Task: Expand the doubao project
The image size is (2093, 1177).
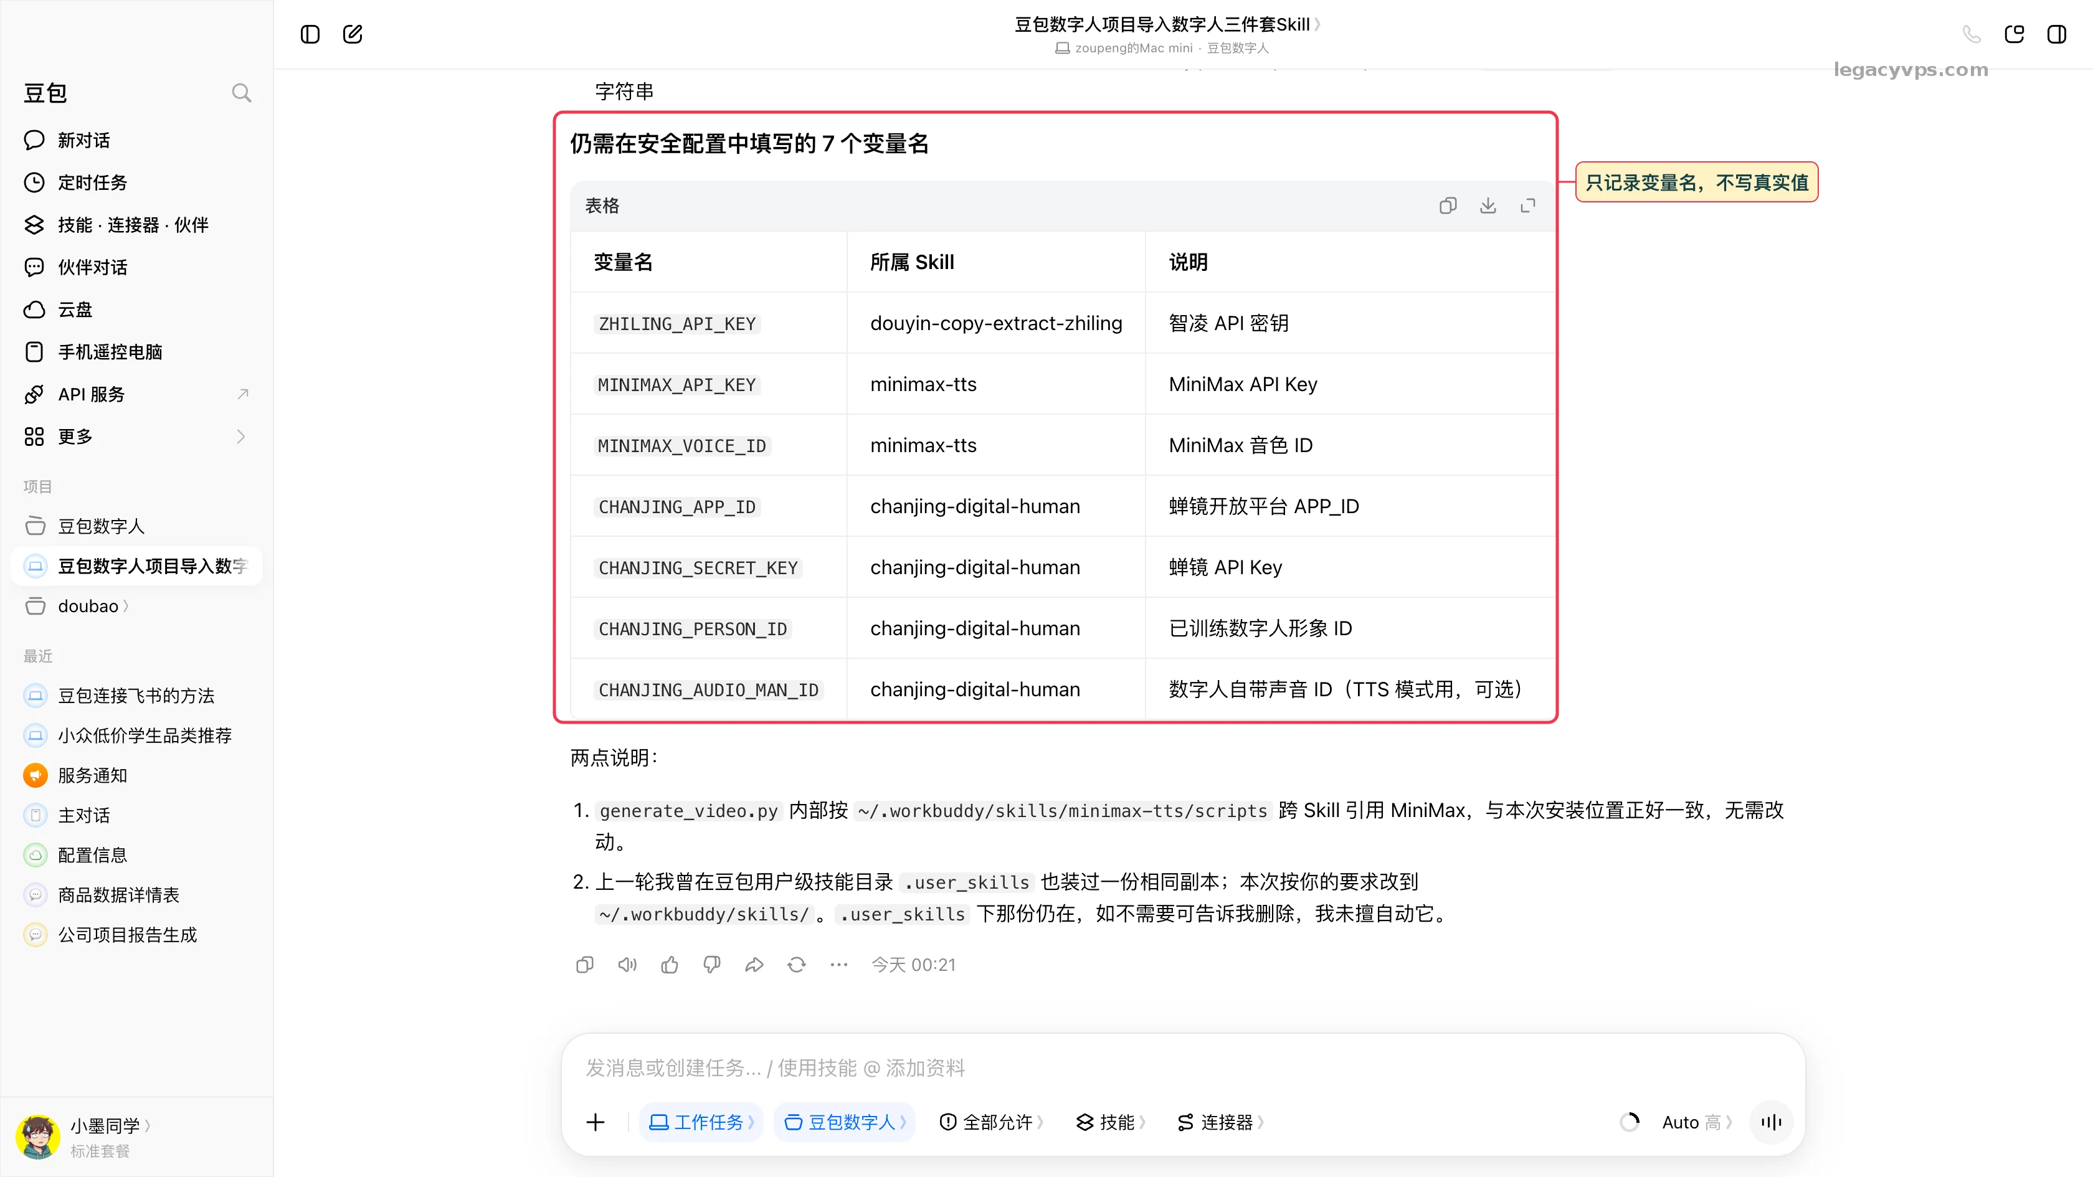Action: point(136,606)
